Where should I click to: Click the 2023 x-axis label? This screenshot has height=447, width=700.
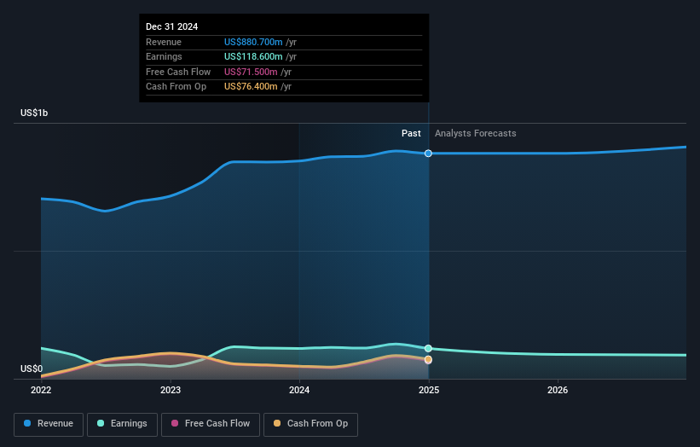(x=171, y=390)
